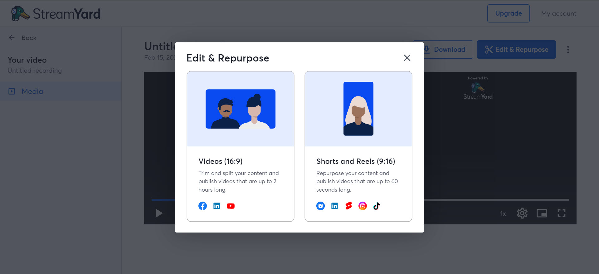Go Back using the arrow link
This screenshot has height=274, width=599.
[22, 38]
